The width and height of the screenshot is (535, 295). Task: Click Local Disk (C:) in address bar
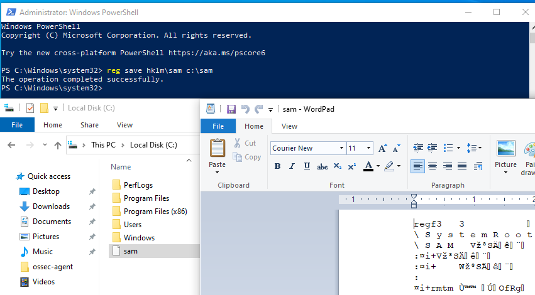153,145
